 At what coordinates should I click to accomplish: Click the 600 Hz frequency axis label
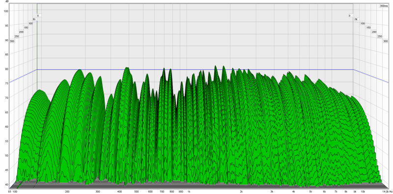(x=150, y=192)
